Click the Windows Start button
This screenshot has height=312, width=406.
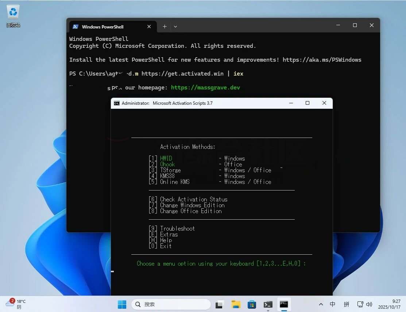122,304
